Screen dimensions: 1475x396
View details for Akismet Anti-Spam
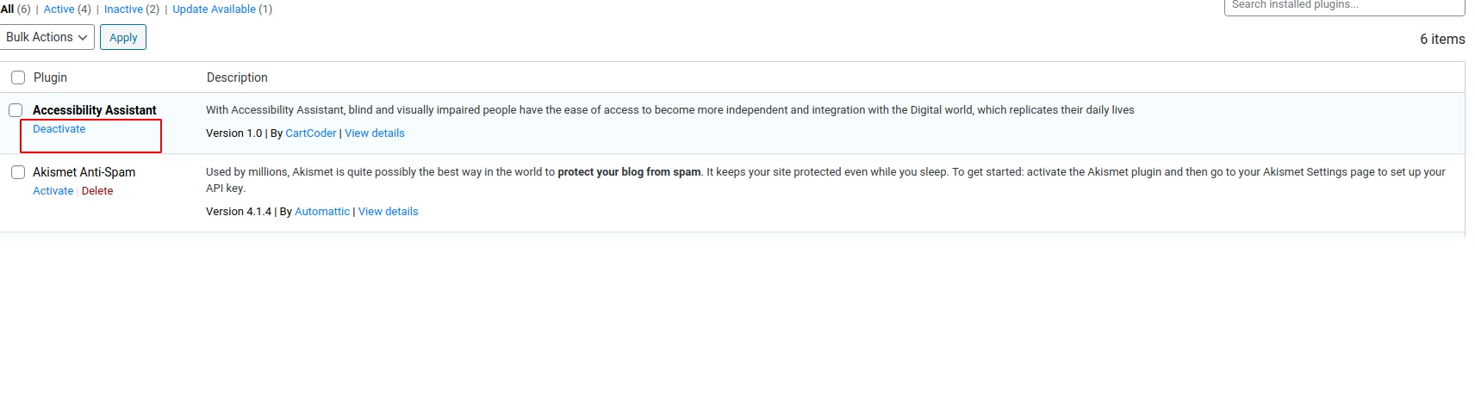click(388, 212)
